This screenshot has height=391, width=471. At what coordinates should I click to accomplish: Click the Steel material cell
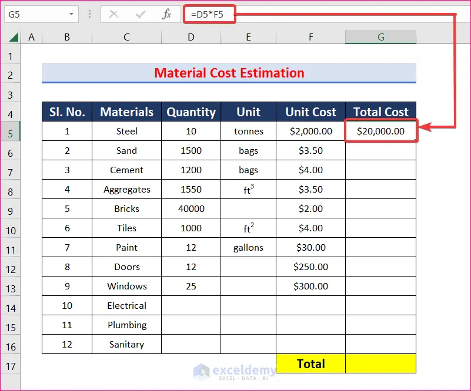click(127, 131)
